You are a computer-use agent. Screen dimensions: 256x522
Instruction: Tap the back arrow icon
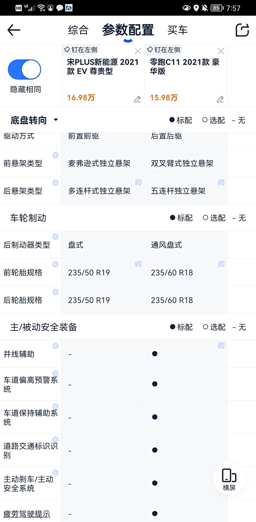(14, 30)
